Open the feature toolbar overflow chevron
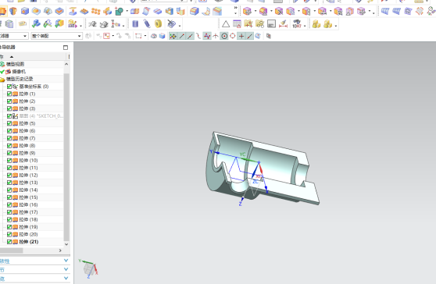 tap(235, 8)
